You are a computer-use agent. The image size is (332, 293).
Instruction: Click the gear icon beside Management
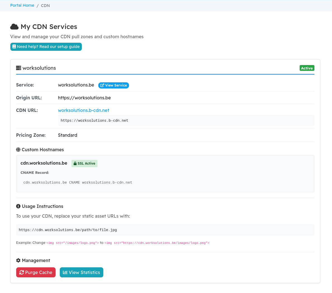point(18,261)
